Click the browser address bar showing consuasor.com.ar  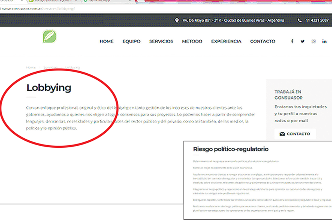31,8
